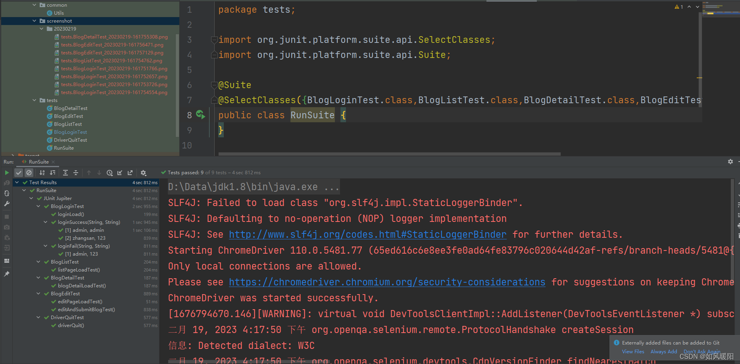Fold the import block in editor gutter
740x364 pixels.
point(214,40)
